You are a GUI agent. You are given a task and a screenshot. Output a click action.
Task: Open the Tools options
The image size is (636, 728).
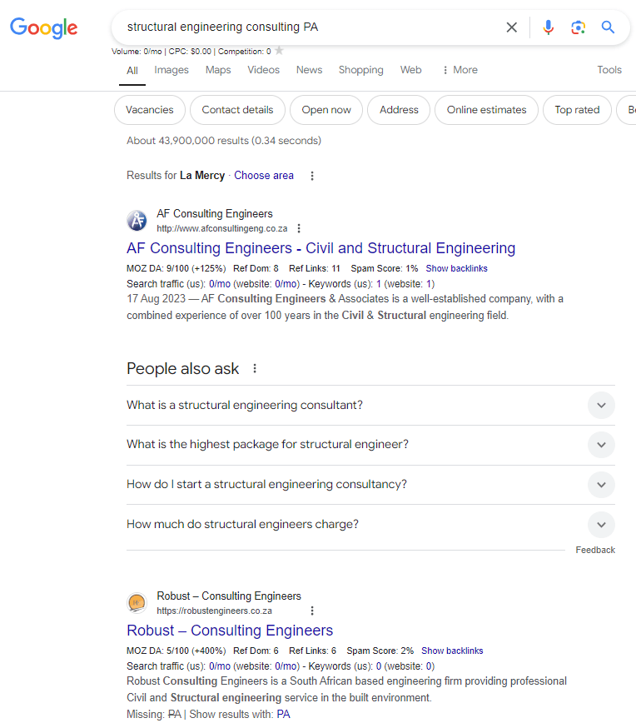[x=609, y=70]
